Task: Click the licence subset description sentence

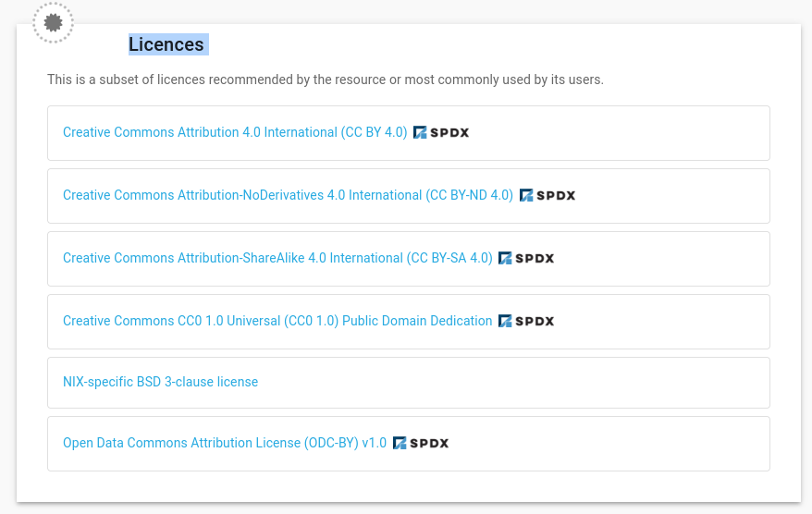Action: (x=326, y=80)
